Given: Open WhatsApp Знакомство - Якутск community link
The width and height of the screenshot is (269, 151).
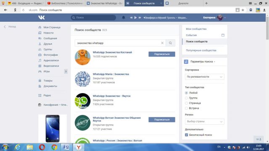Looking at the screenshot, I should point(111,96).
